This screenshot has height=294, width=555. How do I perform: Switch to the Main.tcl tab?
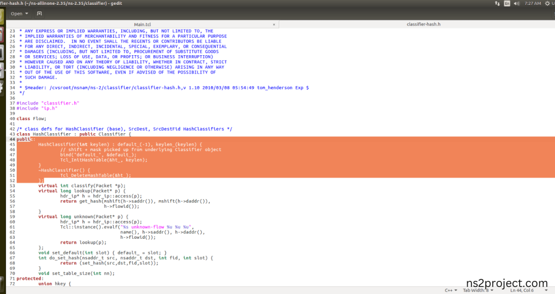[143, 24]
